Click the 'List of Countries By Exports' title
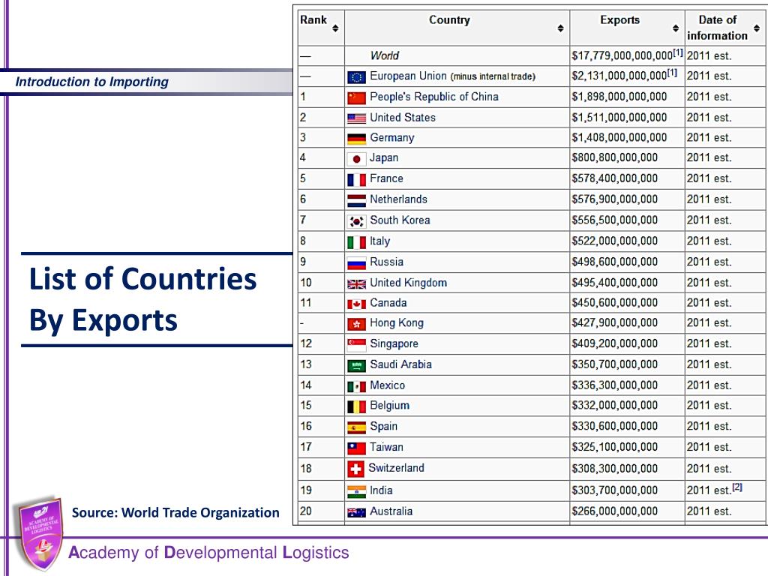 coord(142,299)
